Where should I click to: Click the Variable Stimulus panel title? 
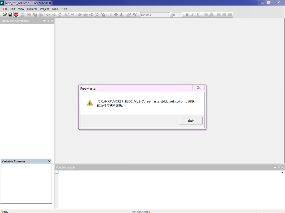pyautogui.click(x=13, y=161)
